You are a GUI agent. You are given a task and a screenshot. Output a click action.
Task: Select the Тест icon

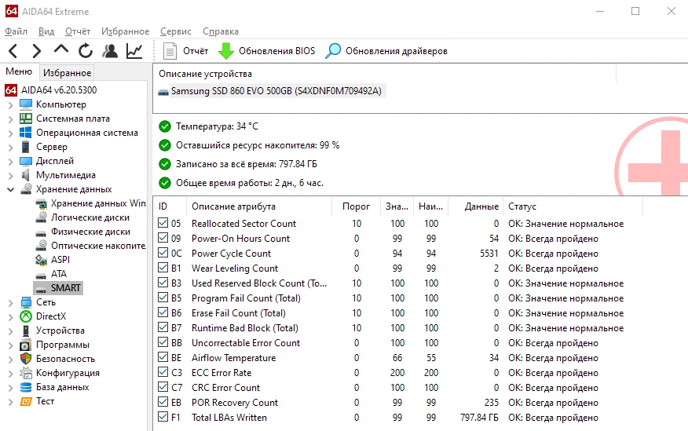(x=26, y=401)
